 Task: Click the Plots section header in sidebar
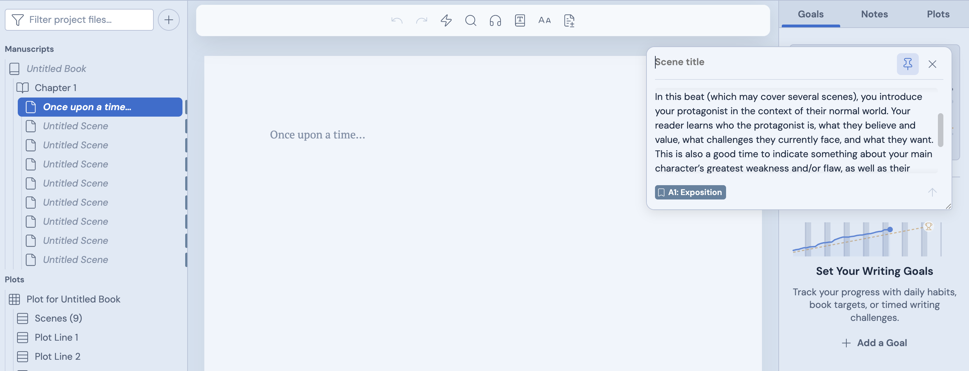[x=14, y=280]
